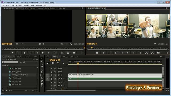Viewport: 171px width, 96px height.
Task: Select the Track Select tool
Action: (42, 61)
